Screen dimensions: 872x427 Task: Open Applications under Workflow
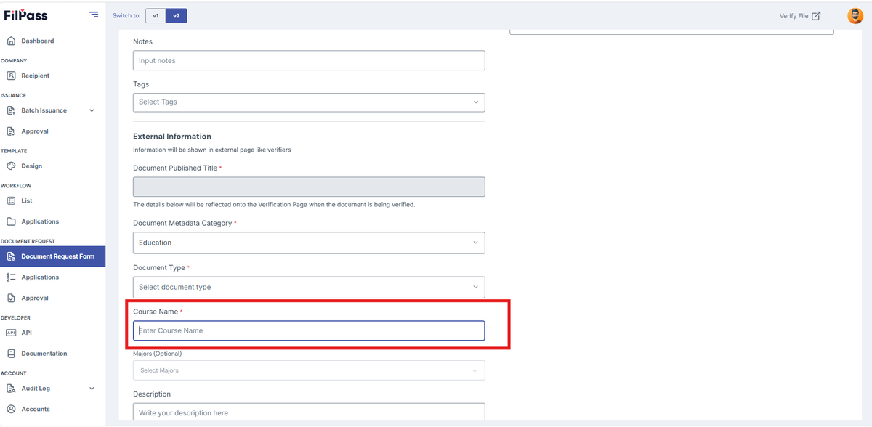40,221
